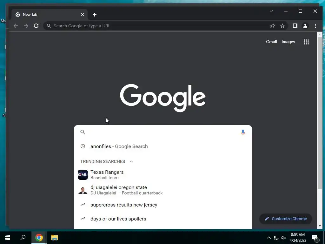Click scrollbar down arrow
Viewport: 325px width, 244px height.
point(320,226)
